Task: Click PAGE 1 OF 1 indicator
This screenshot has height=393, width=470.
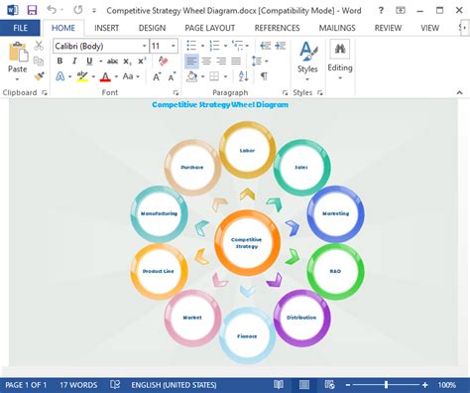Action: coord(26,385)
